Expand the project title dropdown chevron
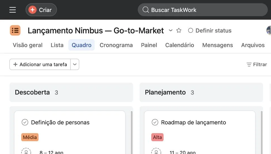 click(x=171, y=31)
